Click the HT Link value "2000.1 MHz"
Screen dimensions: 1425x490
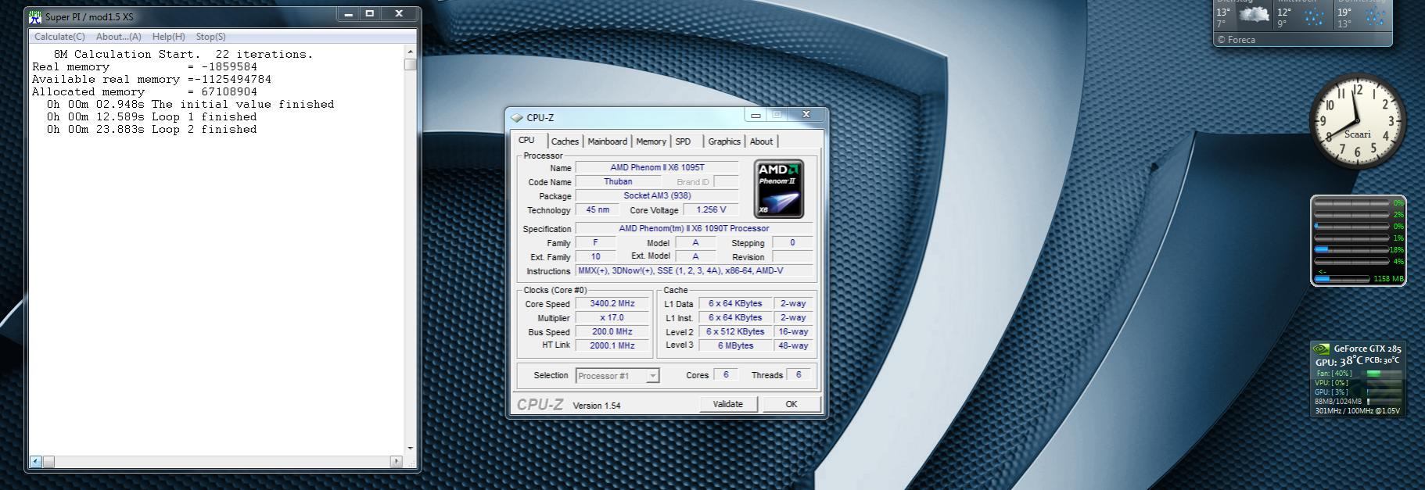click(612, 345)
